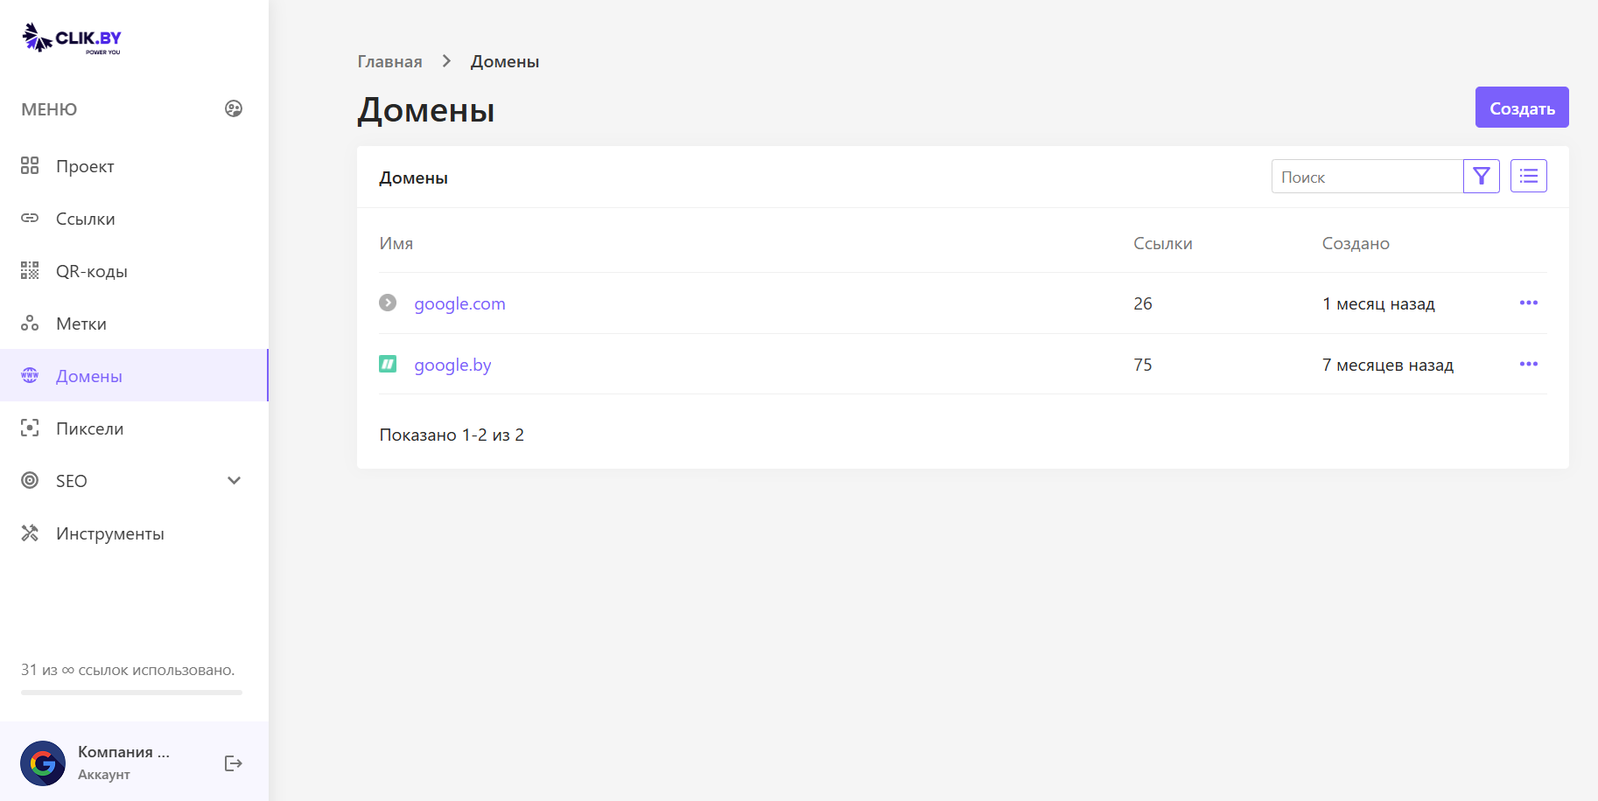Click the logout icon near account

click(233, 763)
